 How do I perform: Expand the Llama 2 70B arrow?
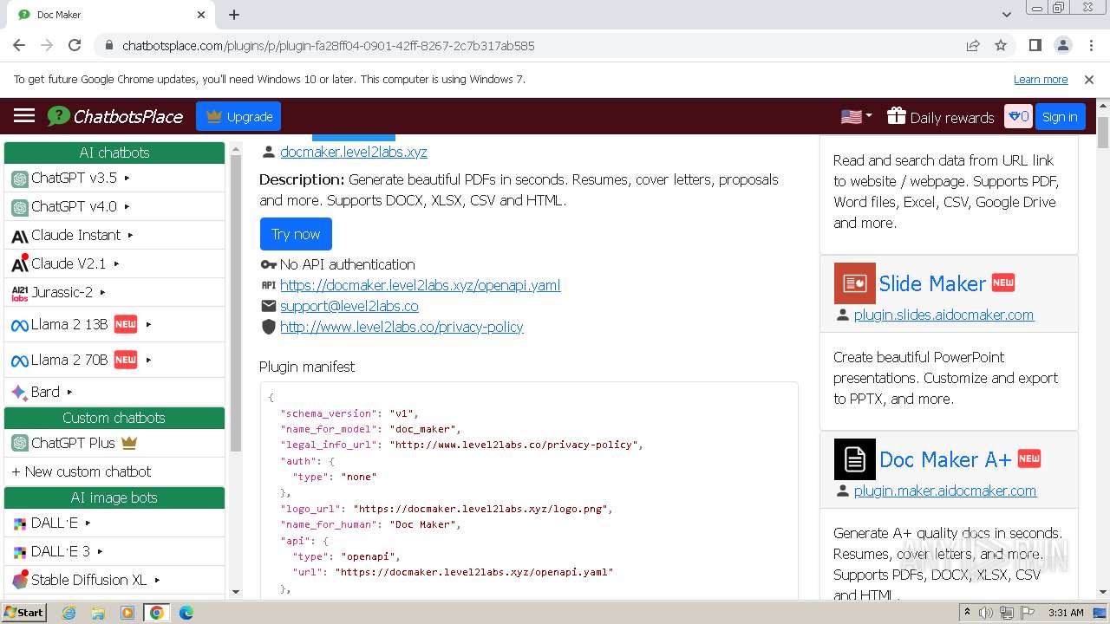click(148, 360)
